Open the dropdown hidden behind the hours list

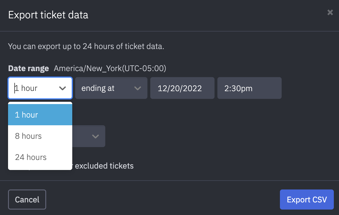tap(88, 136)
